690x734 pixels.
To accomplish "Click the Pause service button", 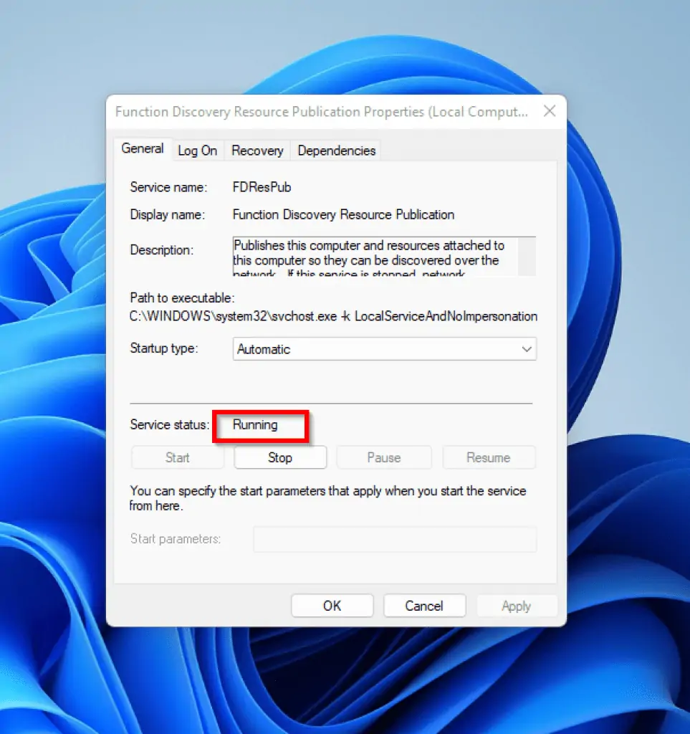I will (383, 457).
